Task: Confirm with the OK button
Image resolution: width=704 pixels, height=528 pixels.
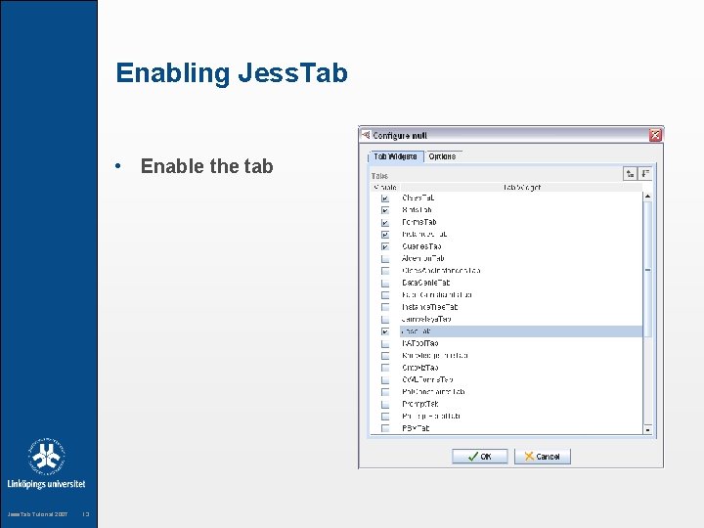Action: (480, 457)
